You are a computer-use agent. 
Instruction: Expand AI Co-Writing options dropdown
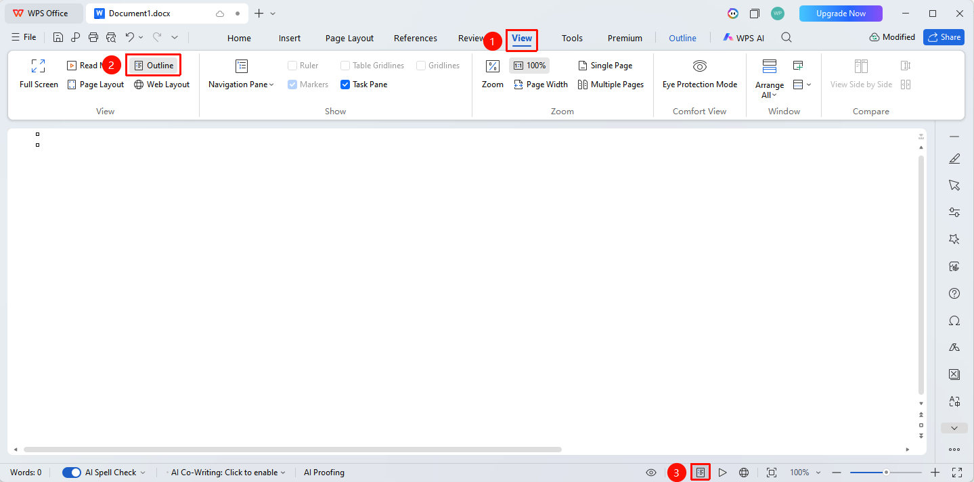tap(283, 473)
